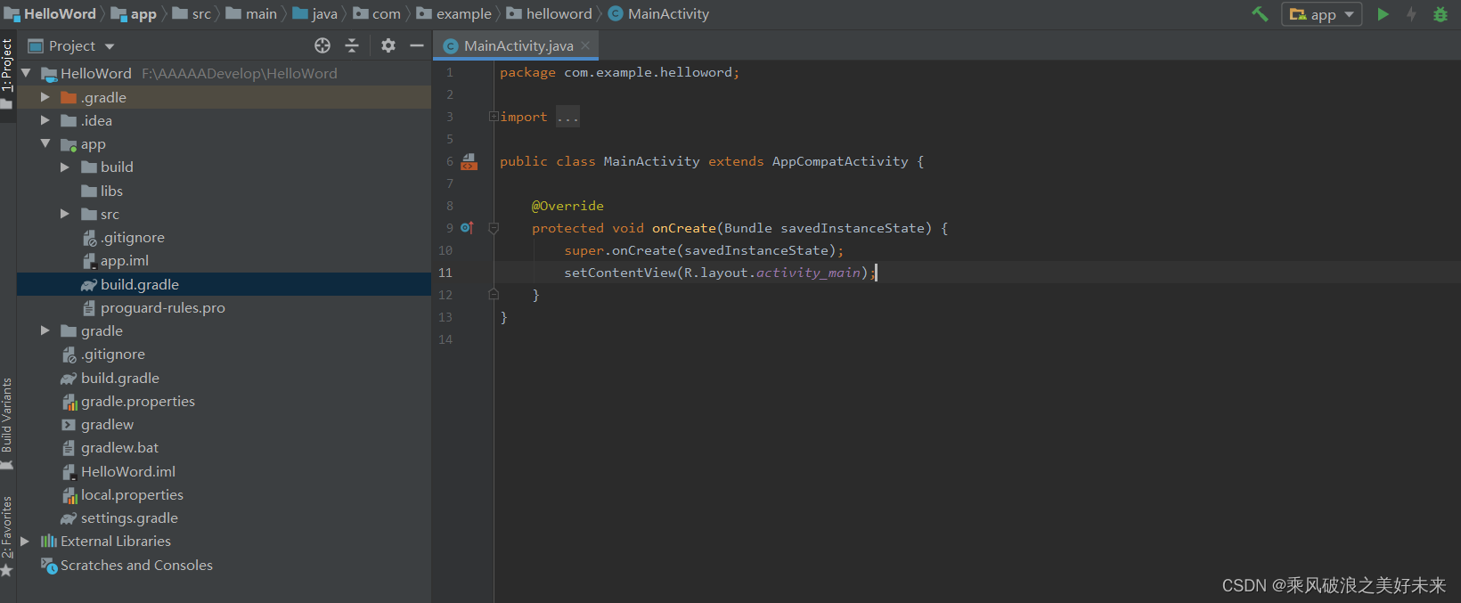Image resolution: width=1461 pixels, height=603 pixels.
Task: Open Project panel settings gear
Action: 388,45
